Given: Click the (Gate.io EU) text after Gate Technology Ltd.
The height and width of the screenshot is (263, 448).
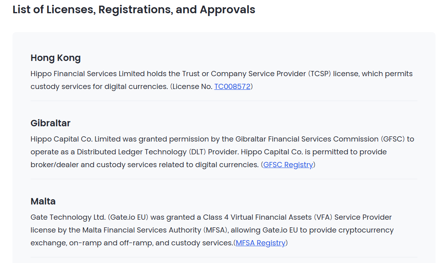Looking at the screenshot, I should tap(128, 217).
